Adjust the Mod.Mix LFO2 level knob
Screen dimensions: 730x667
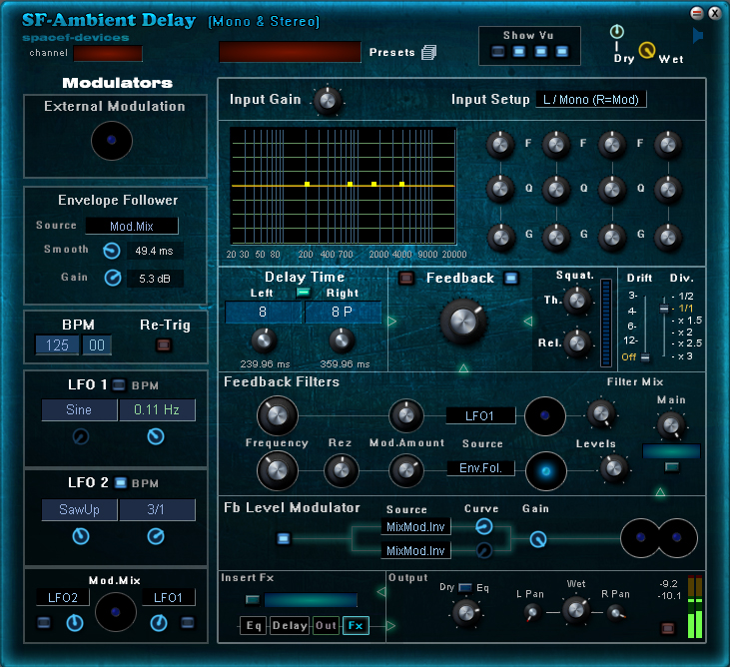pyautogui.click(x=75, y=623)
